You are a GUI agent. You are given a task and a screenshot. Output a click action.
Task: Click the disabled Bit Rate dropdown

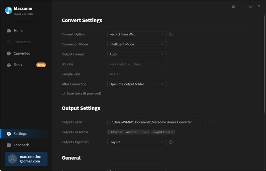coord(137,64)
